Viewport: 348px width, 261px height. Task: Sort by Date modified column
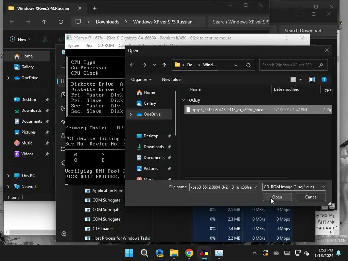286,89
